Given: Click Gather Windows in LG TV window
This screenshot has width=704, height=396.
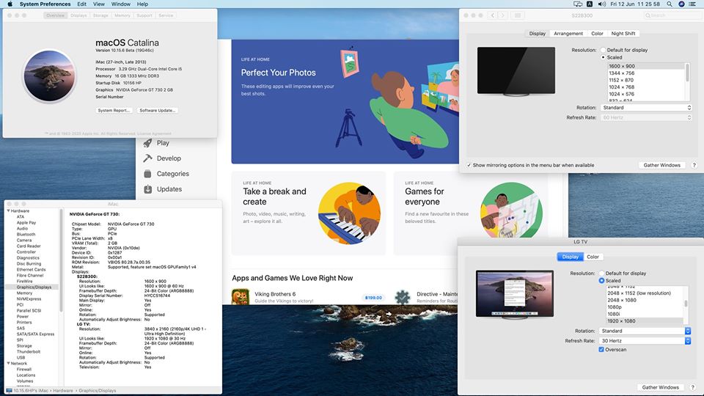Looking at the screenshot, I should (661, 387).
